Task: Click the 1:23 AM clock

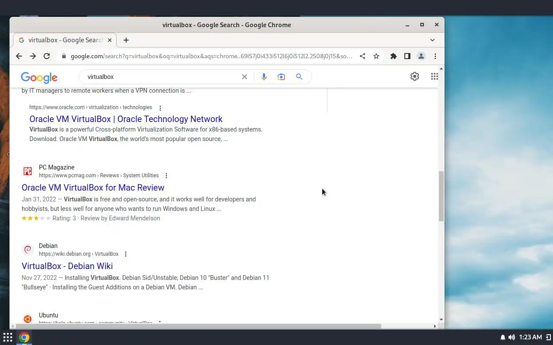Action: [x=531, y=337]
